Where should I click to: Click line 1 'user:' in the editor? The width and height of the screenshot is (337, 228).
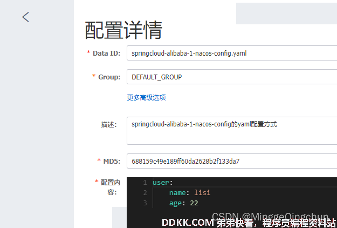163,183
